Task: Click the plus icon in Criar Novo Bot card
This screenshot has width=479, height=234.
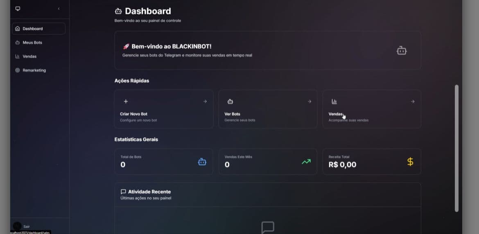Action: point(126,101)
